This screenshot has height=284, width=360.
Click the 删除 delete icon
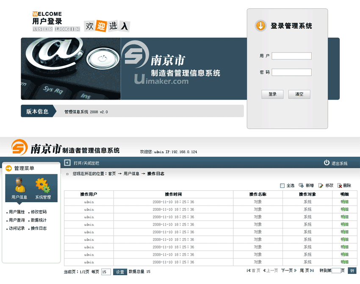click(339, 186)
